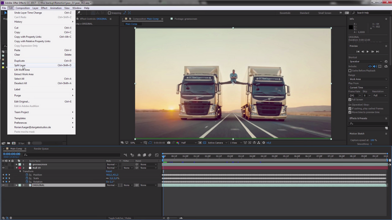Click the delete trash icon in Project panel
The image size is (392, 220).
[29, 143]
